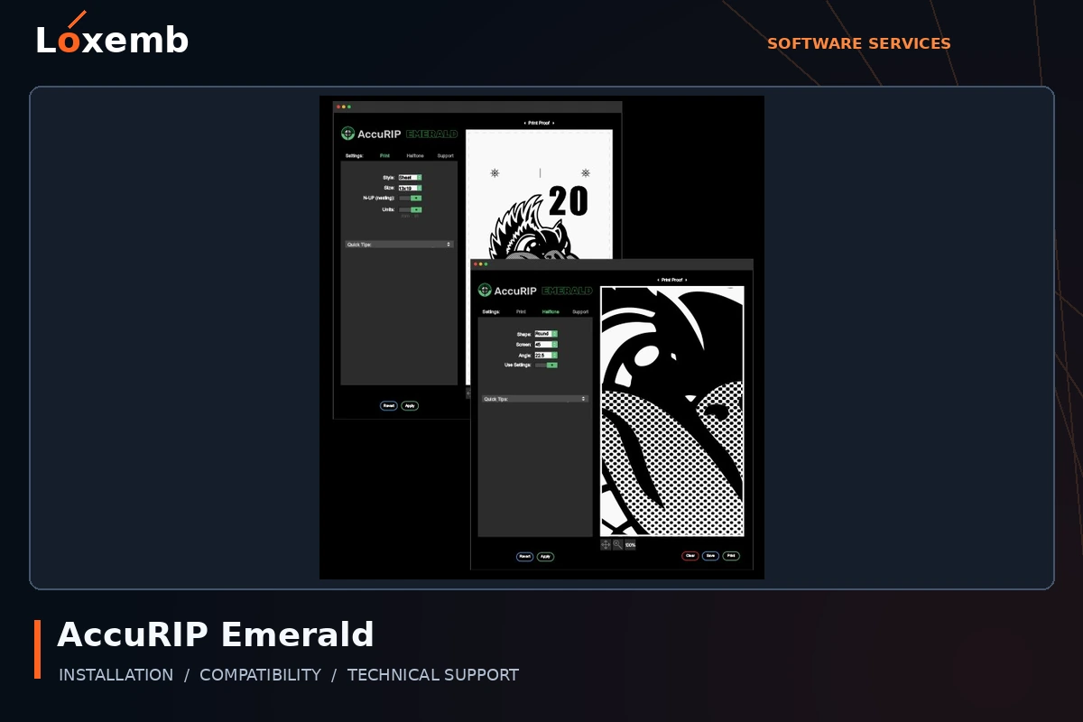Viewport: 1083px width, 722px height.
Task: Select the pan/move tool below front preview
Action: coord(606,545)
